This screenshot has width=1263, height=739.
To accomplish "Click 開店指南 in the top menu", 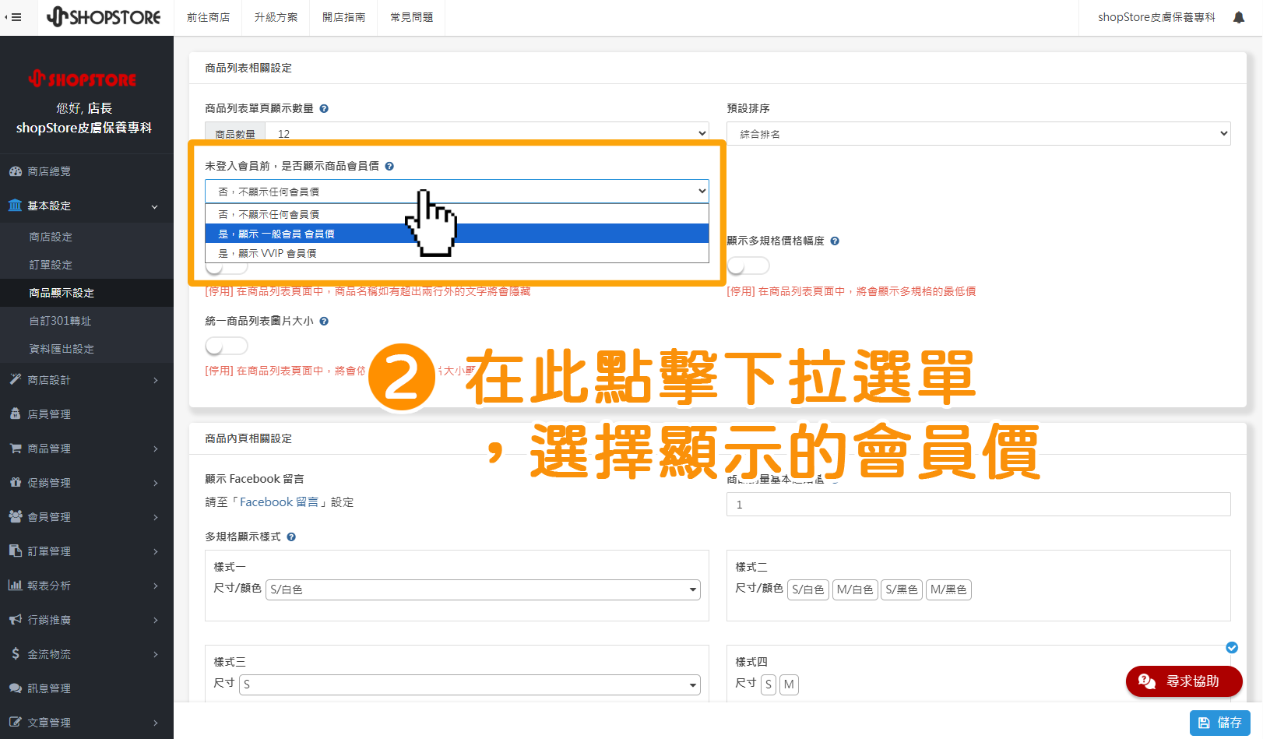I will (x=343, y=16).
